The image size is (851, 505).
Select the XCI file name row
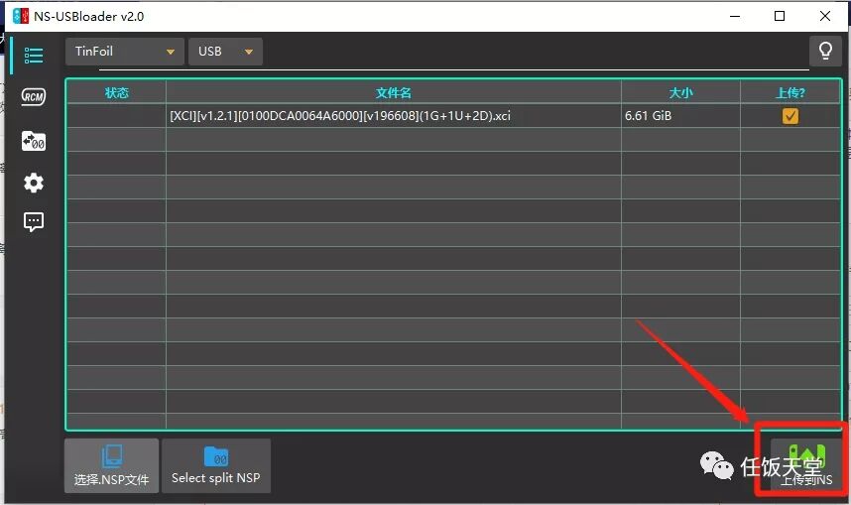(394, 116)
